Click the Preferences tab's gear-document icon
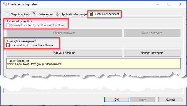Viewport: 187px width, 106px height. [35, 14]
